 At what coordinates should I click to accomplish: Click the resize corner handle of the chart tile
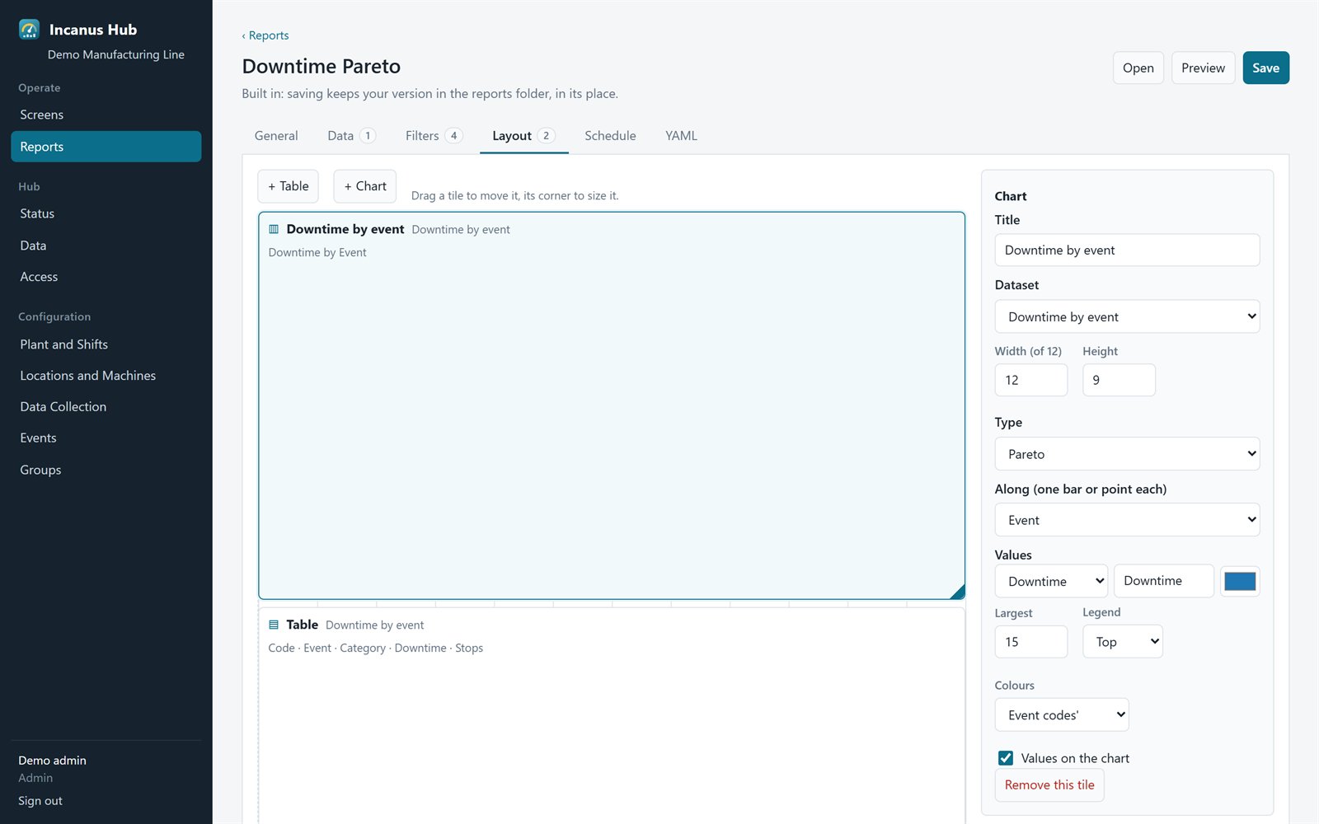(957, 592)
